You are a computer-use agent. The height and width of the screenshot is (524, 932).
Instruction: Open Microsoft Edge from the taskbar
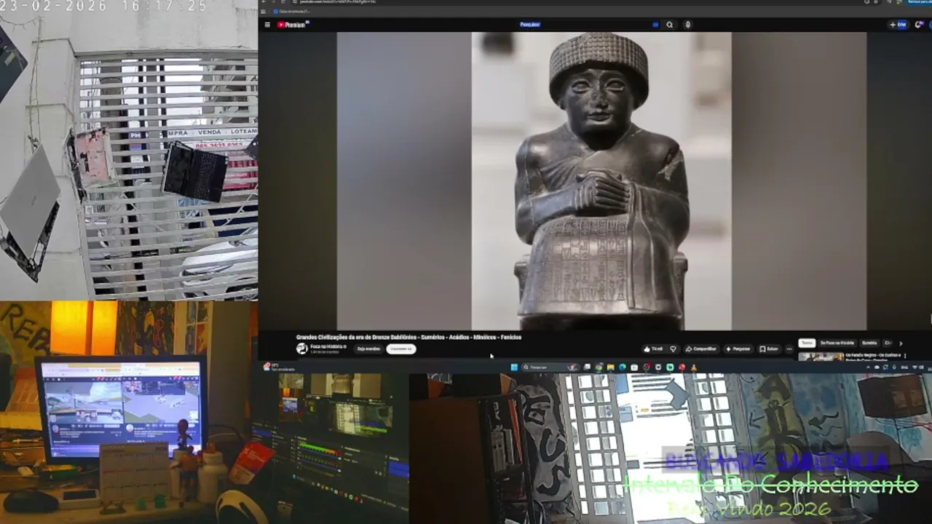pyautogui.click(x=622, y=368)
